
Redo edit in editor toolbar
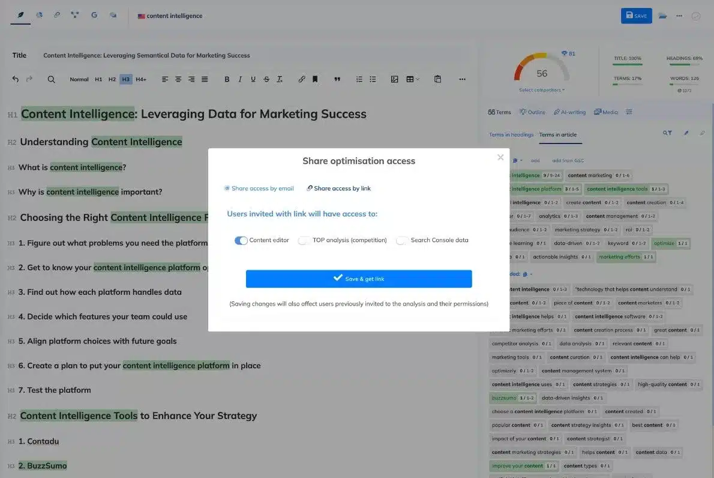[29, 79]
